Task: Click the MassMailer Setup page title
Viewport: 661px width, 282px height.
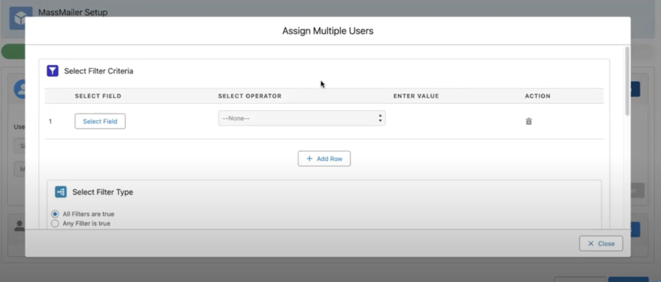Action: pyautogui.click(x=73, y=12)
